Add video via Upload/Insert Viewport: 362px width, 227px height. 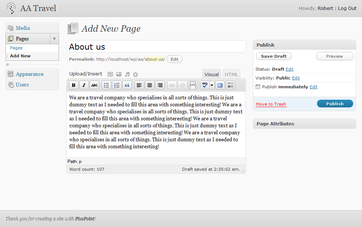pos(119,74)
